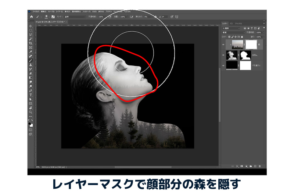Image resolution: width=294 pixels, height=196 pixels.
Task: Select the Brush tool in toolbox
Action: 31,61
